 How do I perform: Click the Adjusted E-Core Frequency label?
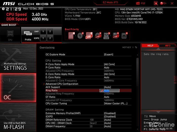61,80
